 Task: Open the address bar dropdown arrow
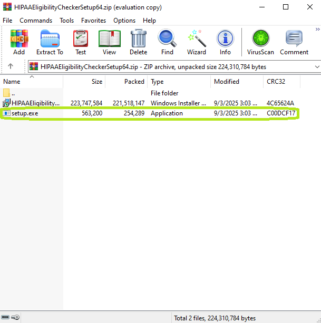[317, 67]
